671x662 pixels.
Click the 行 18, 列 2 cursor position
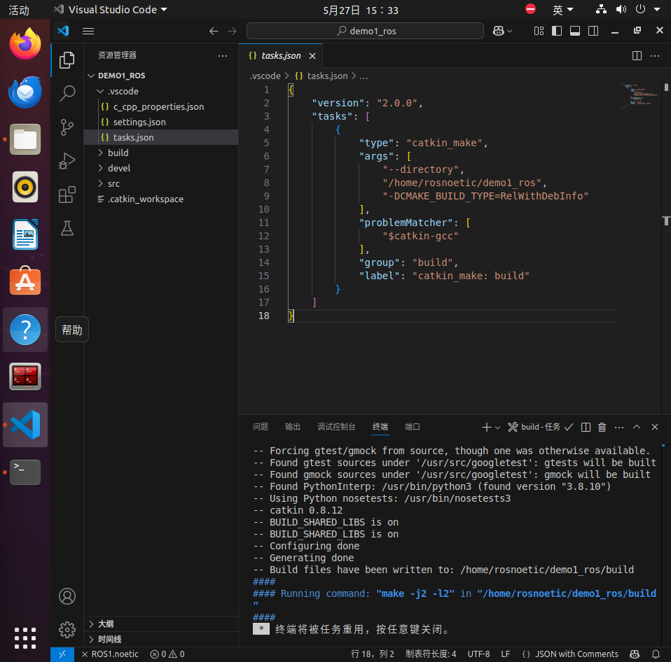click(x=373, y=654)
